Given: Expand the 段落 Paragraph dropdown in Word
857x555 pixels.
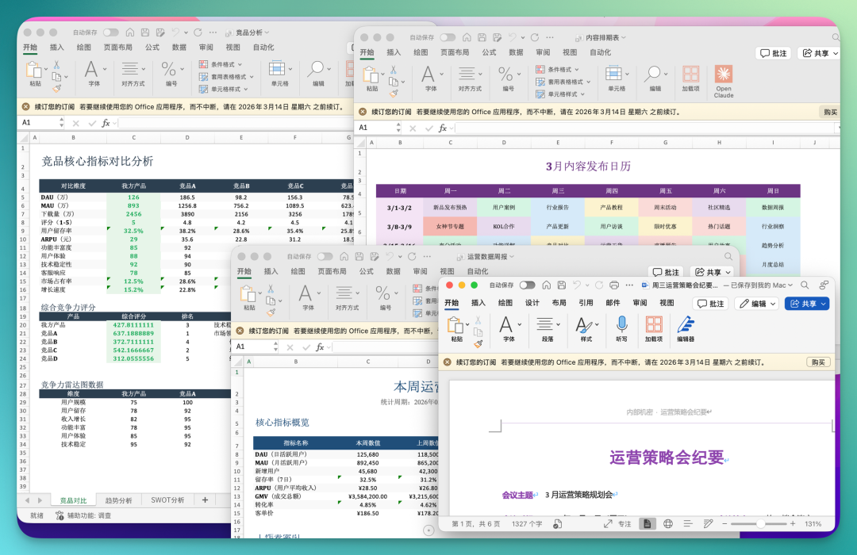Looking at the screenshot, I should click(x=558, y=324).
